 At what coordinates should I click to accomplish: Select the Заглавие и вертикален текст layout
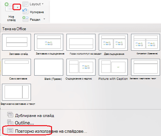146,67
